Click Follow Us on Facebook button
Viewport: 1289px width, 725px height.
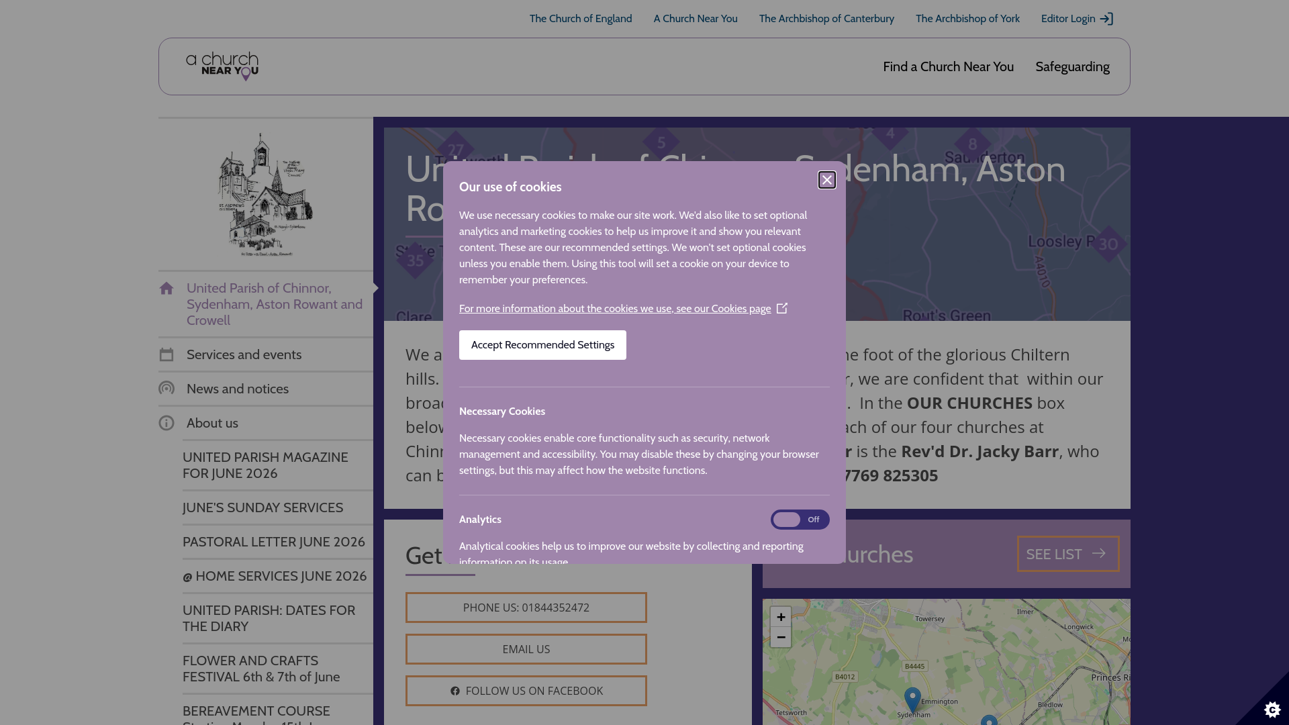[x=526, y=691]
